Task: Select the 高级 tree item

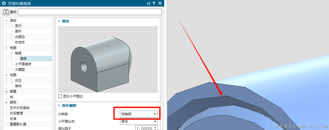Action: [23, 58]
